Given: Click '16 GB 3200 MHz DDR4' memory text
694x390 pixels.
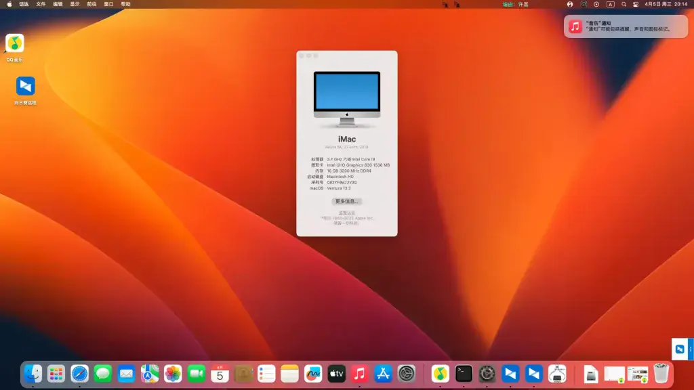Looking at the screenshot, I should click(349, 171).
